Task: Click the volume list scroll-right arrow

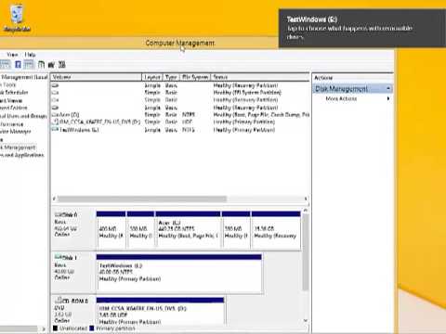Action: click(x=306, y=199)
